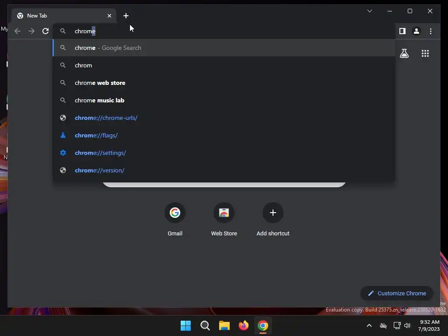This screenshot has width=448, height=336.
Task: Open the Windows Start menu
Action: [185, 325]
